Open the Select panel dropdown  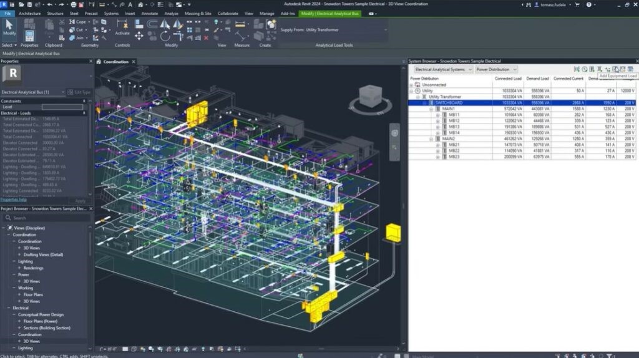(x=9, y=45)
